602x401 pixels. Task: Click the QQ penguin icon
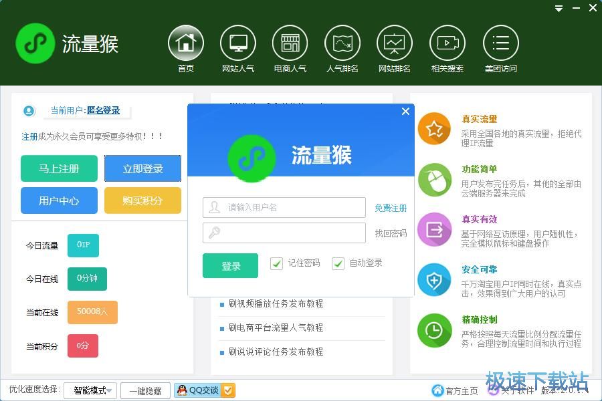183,390
